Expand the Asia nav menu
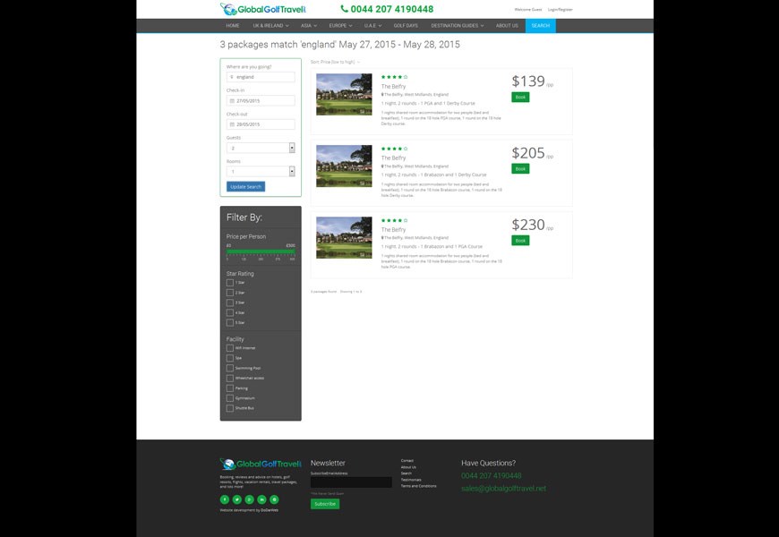The image size is (779, 537). click(x=309, y=26)
